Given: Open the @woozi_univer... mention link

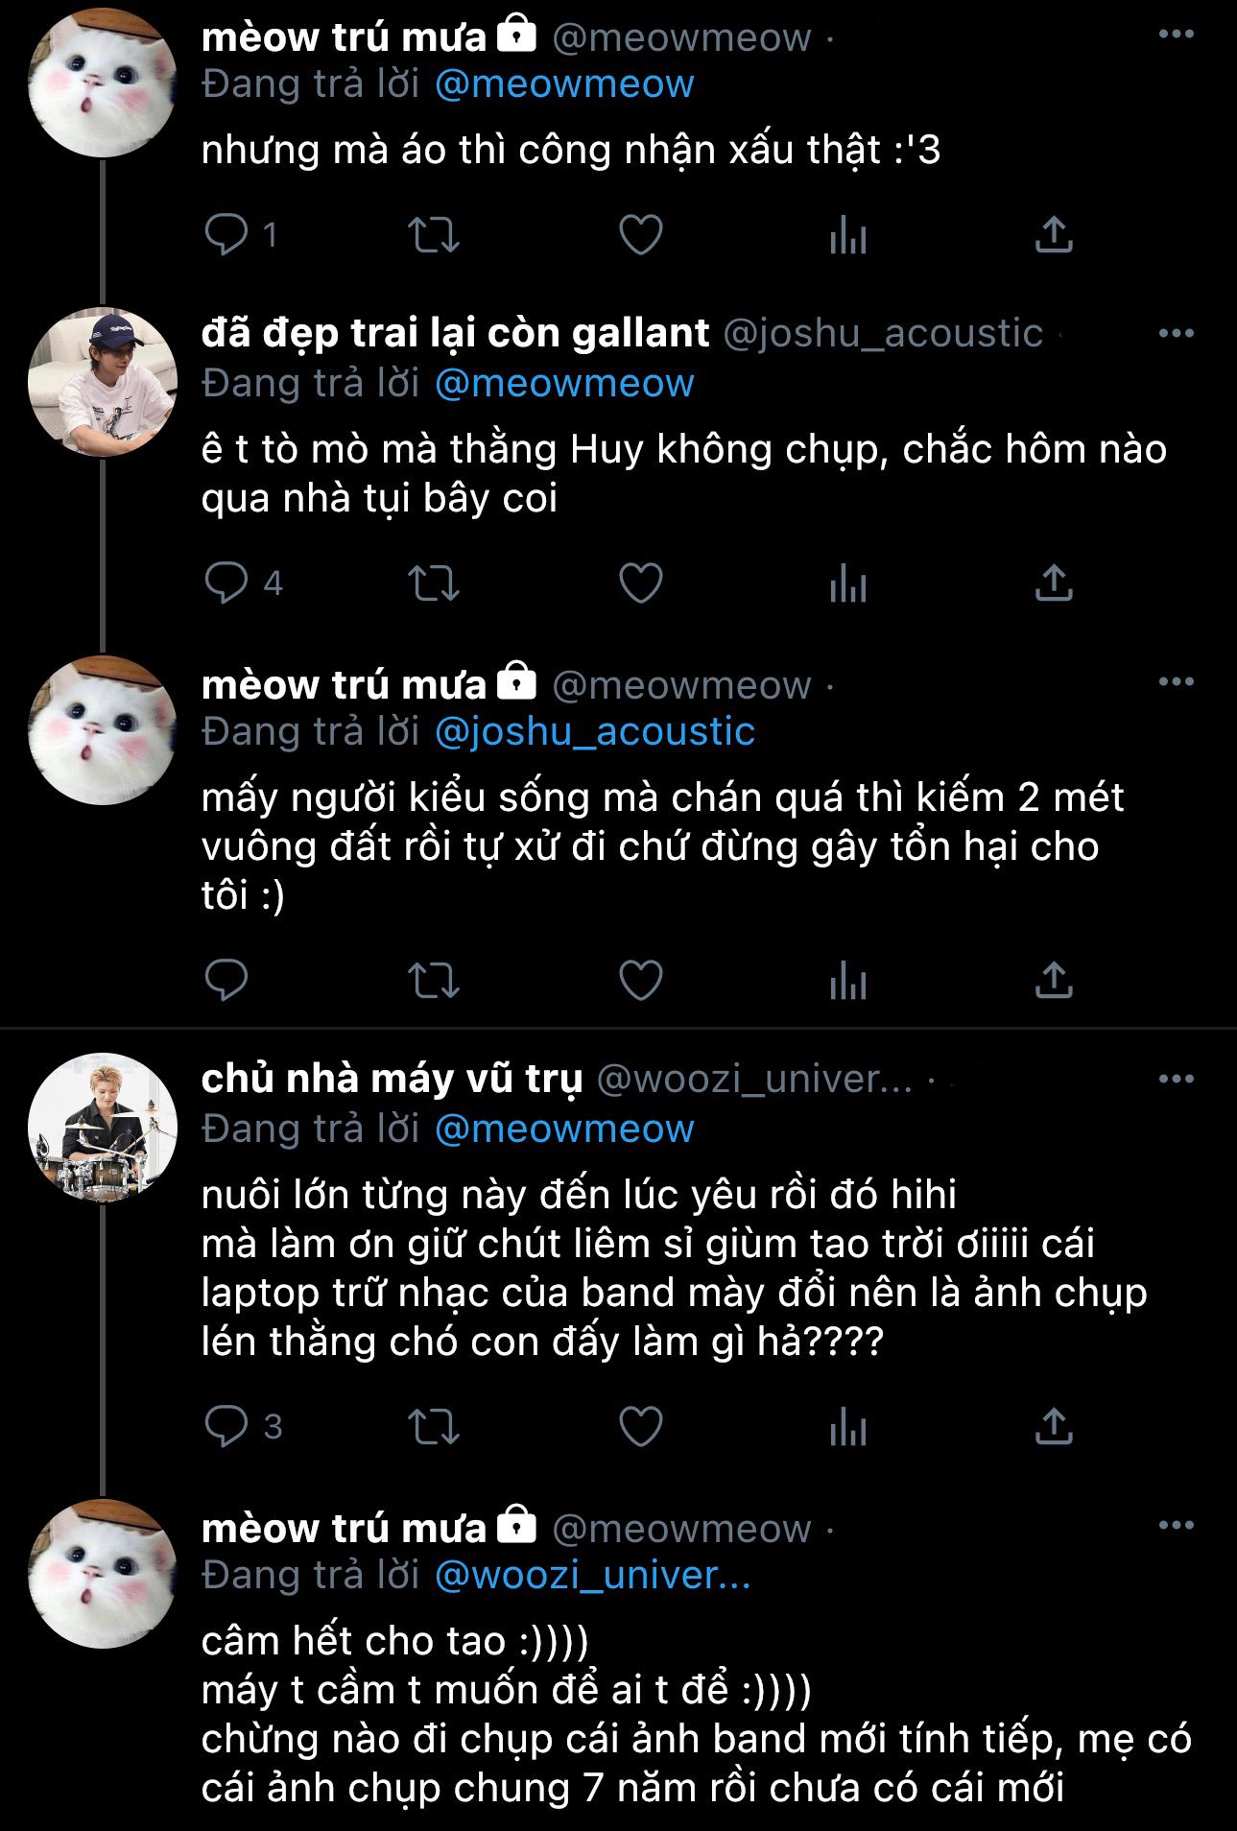Looking at the screenshot, I should pos(592,1576).
